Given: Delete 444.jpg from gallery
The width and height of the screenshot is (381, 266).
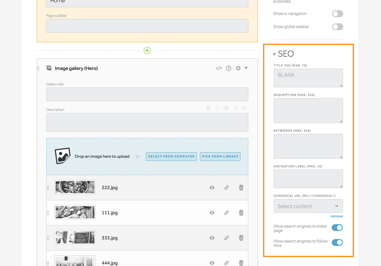Looking at the screenshot, I should [x=241, y=263].
